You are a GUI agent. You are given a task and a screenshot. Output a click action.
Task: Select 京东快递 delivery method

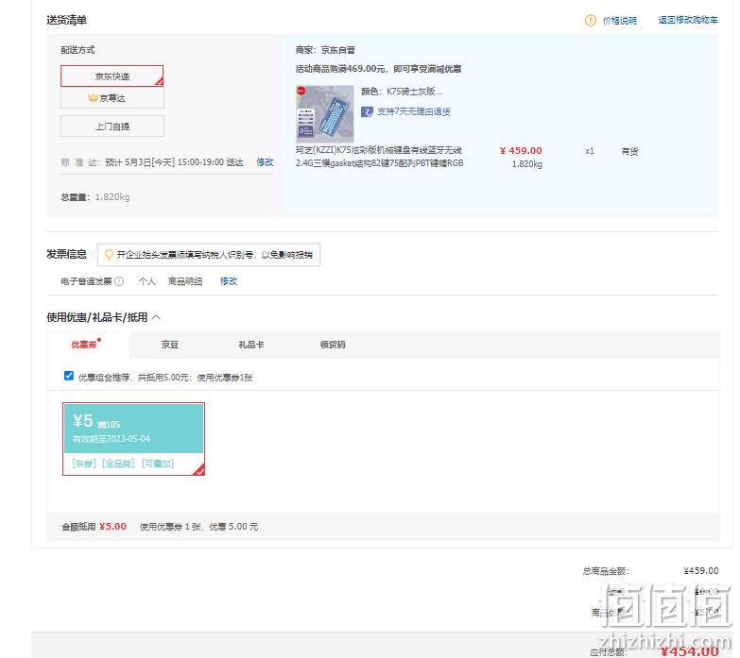point(112,76)
